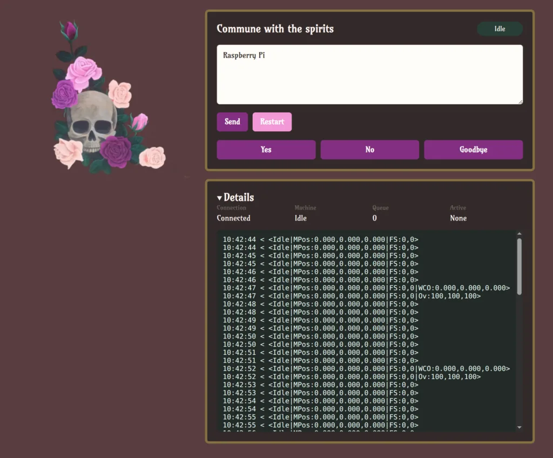Click the log scrollbar up arrow
Viewport: 553px width, 458px height.
519,234
